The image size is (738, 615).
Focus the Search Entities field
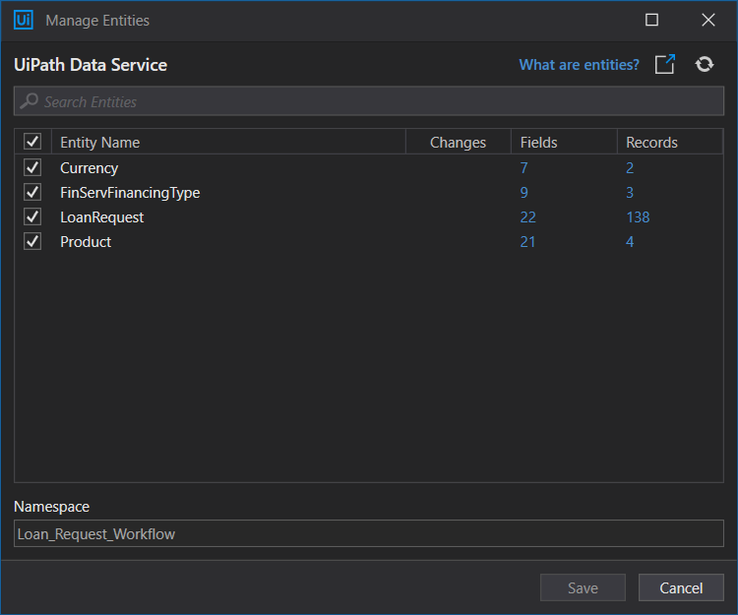pos(369,101)
